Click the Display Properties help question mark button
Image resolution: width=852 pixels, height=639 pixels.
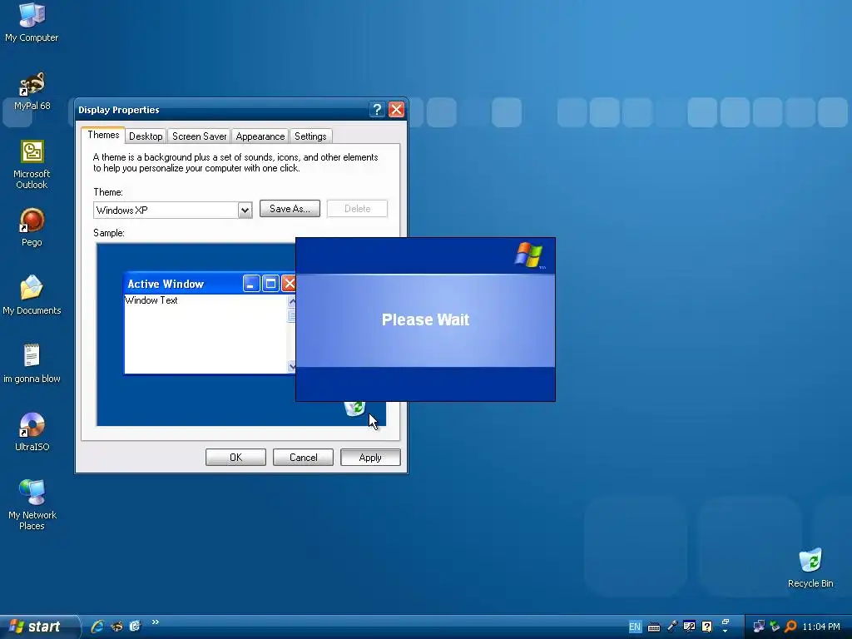point(377,110)
